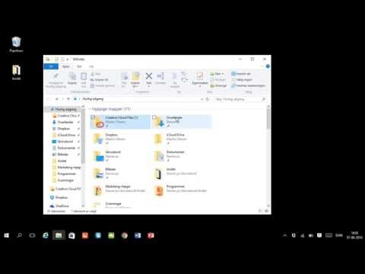Click Inverter markeringen (Invert selection) in ribbon
This screenshot has height=274, width=365.
(x=249, y=86)
